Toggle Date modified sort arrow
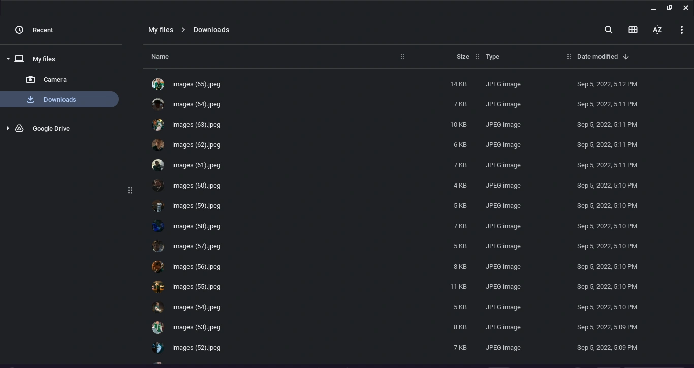This screenshot has height=368, width=694. point(626,57)
